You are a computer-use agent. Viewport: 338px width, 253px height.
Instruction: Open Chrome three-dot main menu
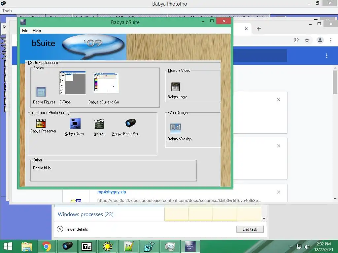click(x=331, y=40)
